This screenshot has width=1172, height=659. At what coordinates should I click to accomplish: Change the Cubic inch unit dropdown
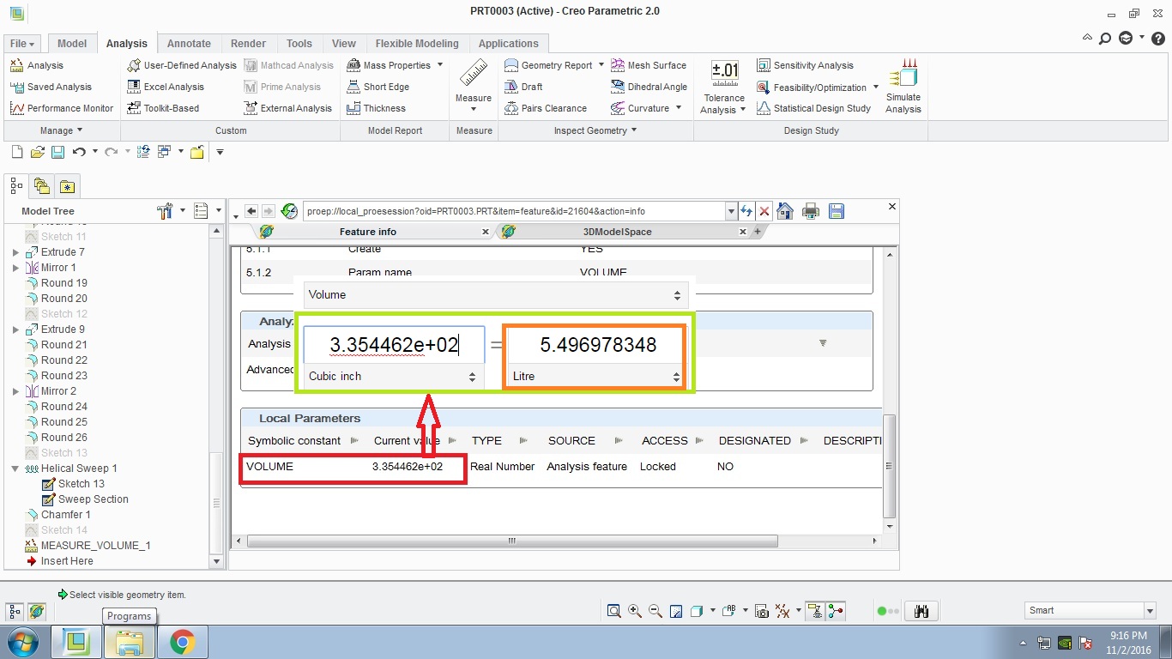393,377
